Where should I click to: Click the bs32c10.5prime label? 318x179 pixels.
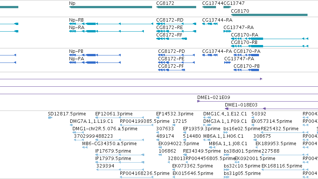click(242, 166)
